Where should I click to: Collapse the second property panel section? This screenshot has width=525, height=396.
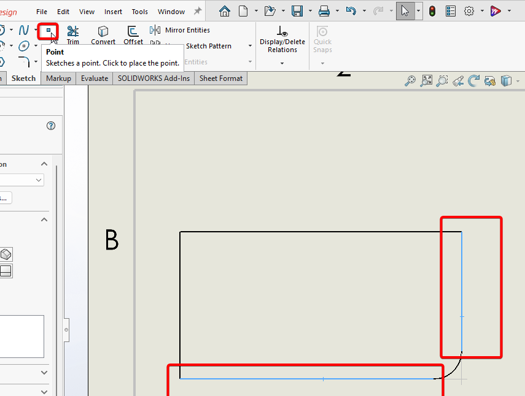tap(44, 219)
